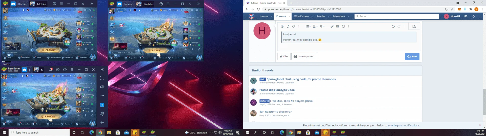Open Media in the site navigation
The width and height of the screenshot is (486, 136).
[x=321, y=16]
